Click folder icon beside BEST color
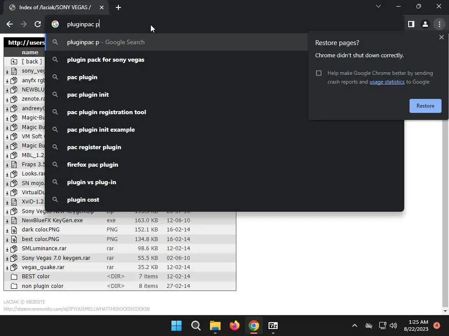449x336 pixels. [14, 276]
